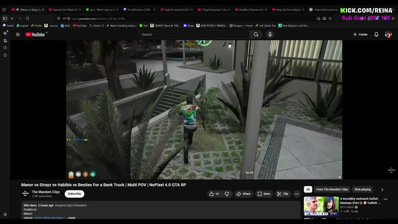Viewport: 398px width, 224px height.
Task: Open the Kick bookmark
Action: point(144,26)
